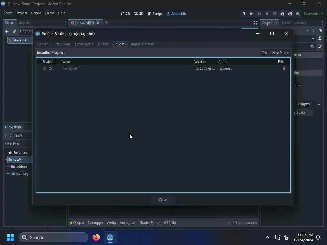
Task: Run the project with the play icon
Action: click(x=252, y=14)
